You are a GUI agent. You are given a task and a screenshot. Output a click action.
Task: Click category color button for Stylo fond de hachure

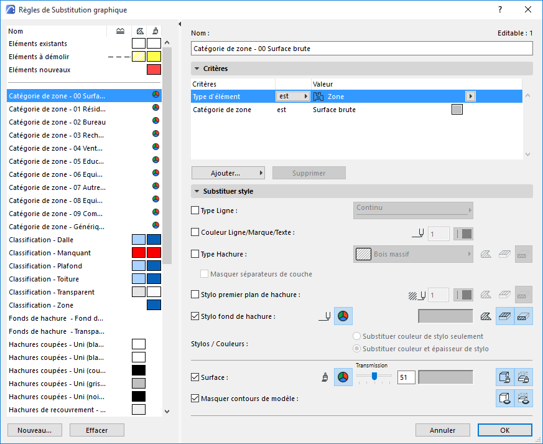(x=343, y=316)
